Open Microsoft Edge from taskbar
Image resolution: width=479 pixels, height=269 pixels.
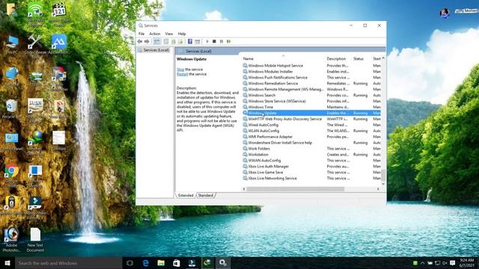tap(146, 263)
